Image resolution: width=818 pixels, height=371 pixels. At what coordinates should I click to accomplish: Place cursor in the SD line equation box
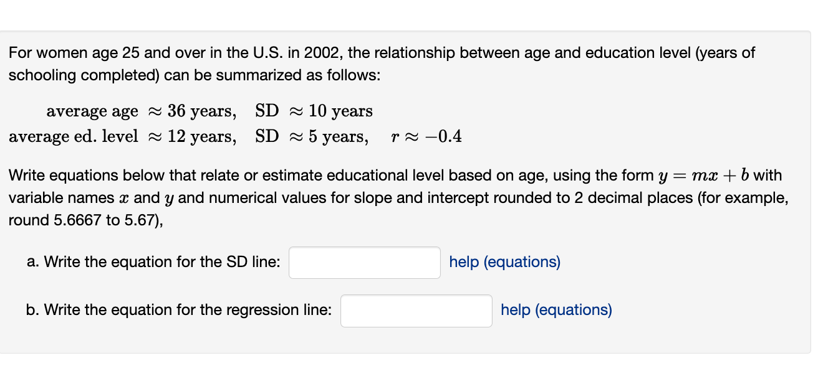coord(364,262)
